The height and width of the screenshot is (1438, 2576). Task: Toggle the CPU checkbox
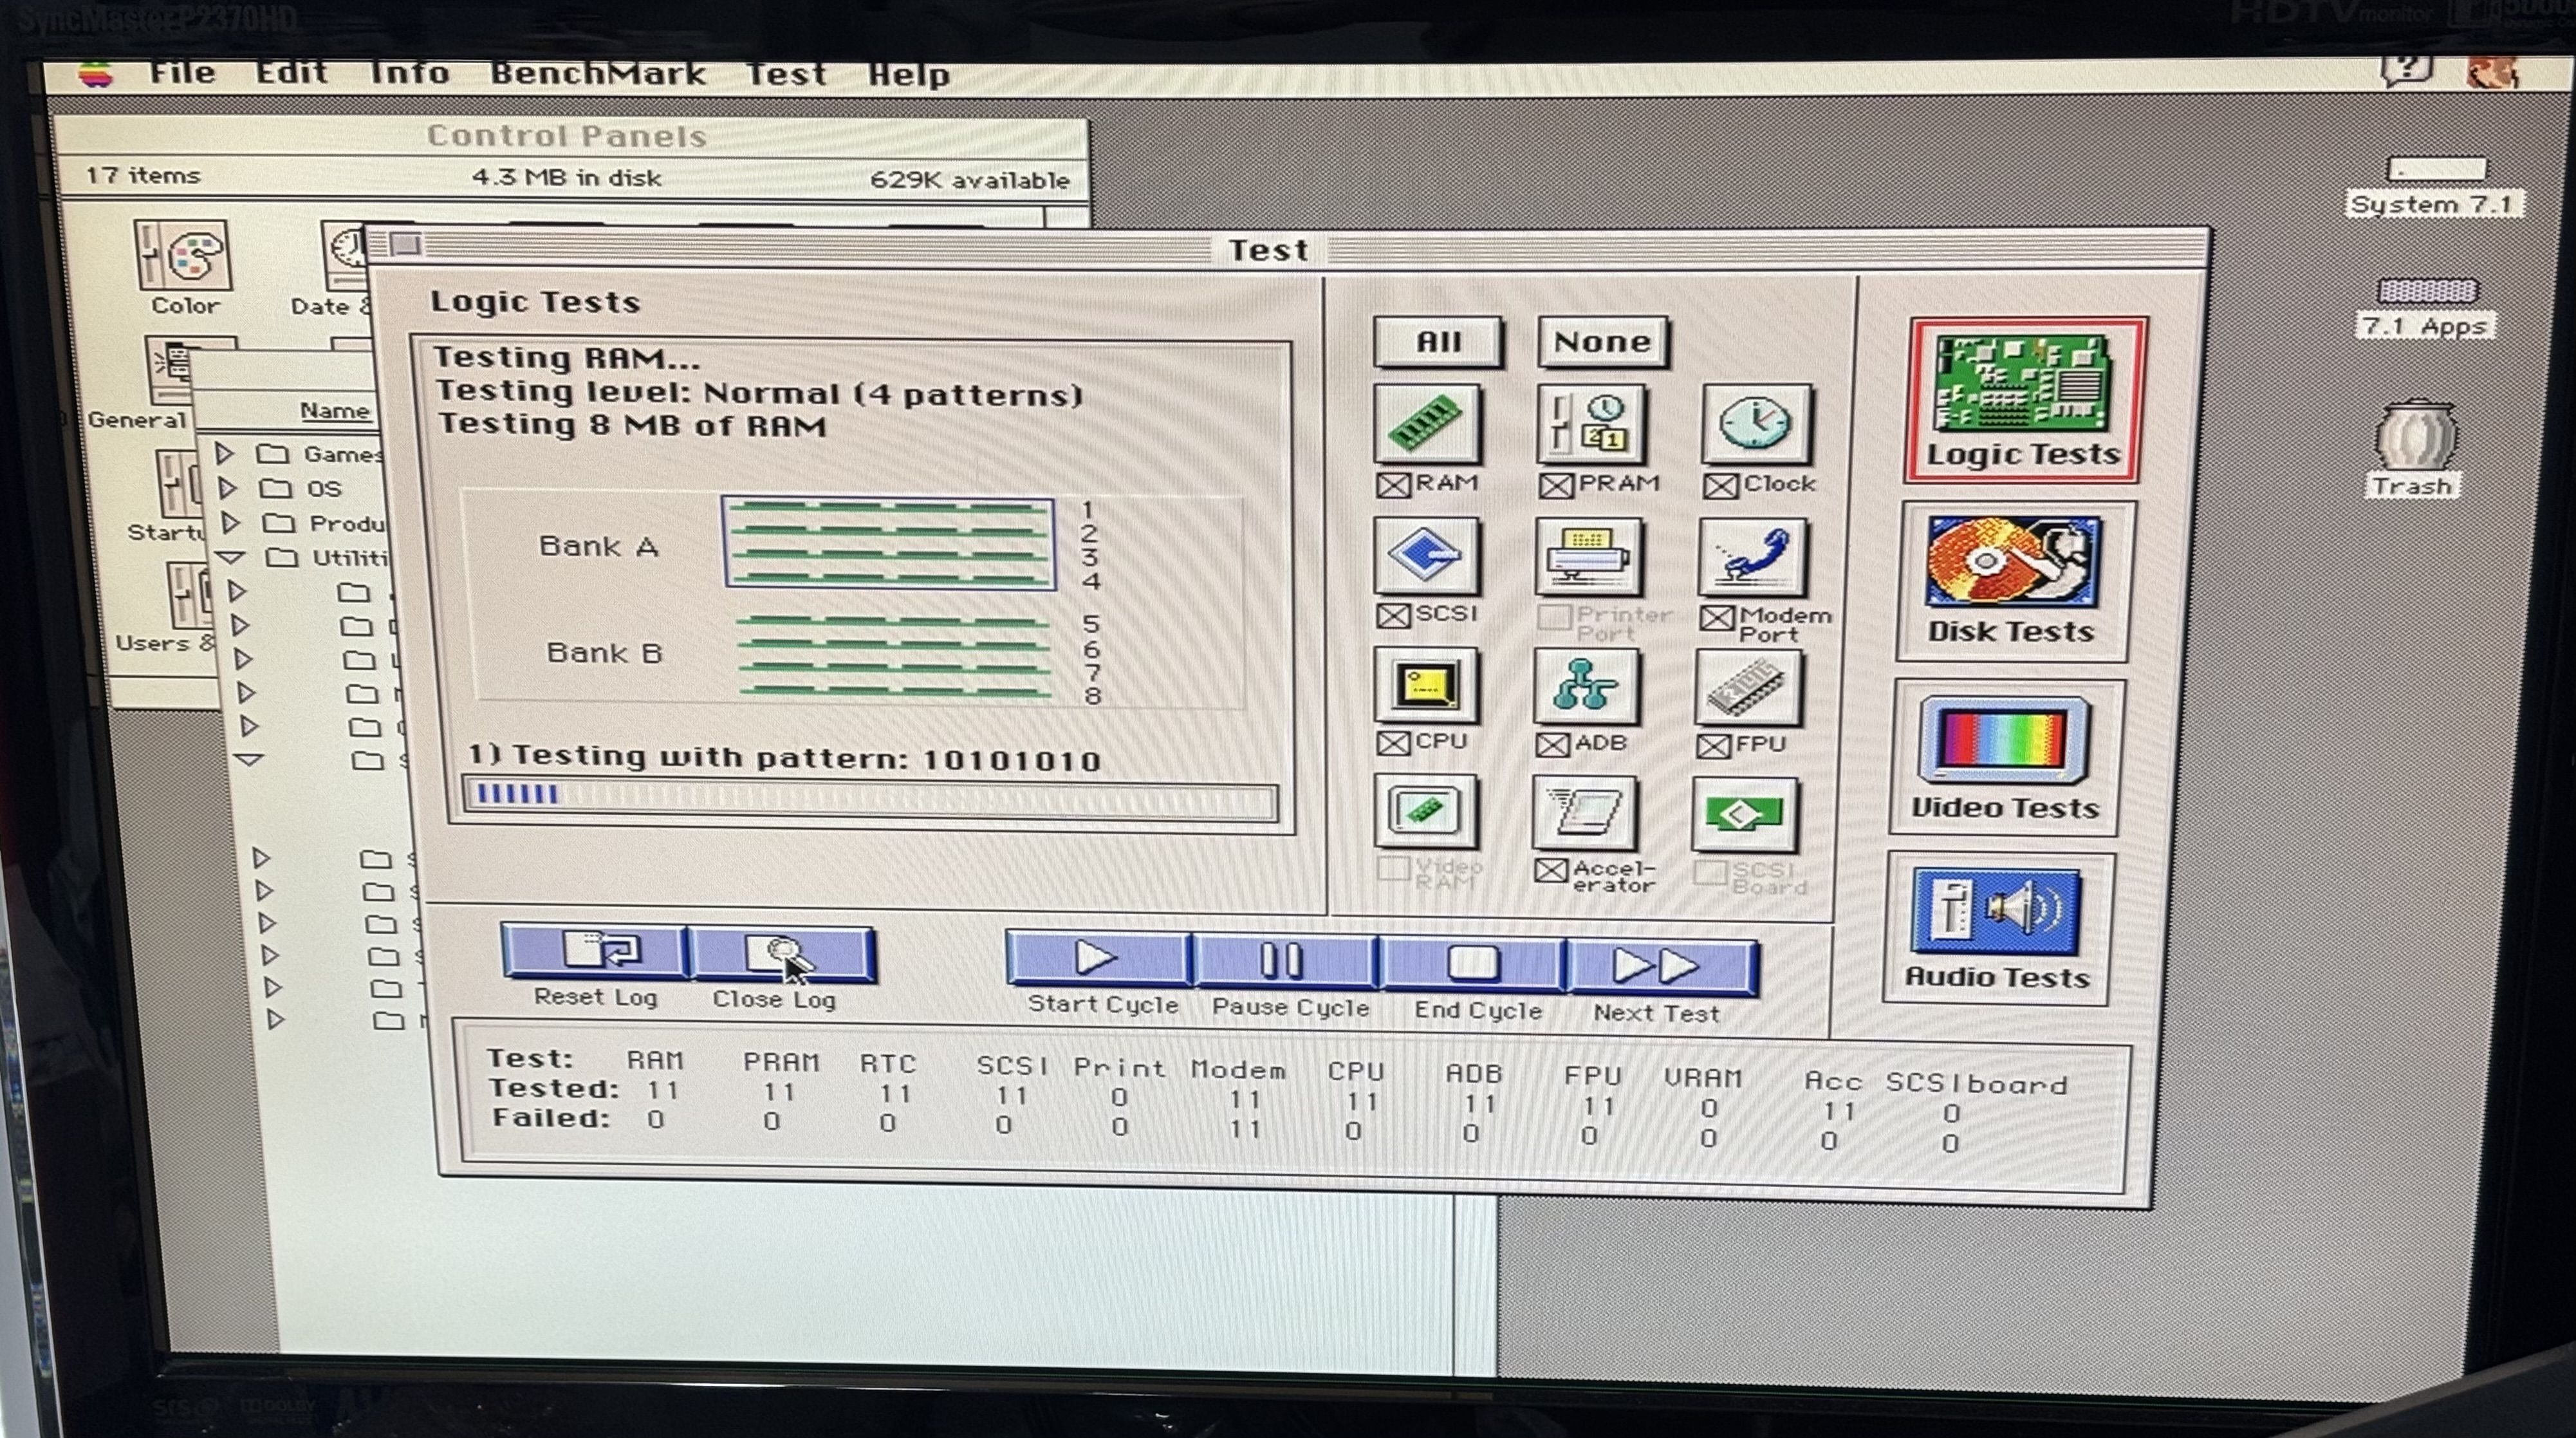[x=1392, y=743]
